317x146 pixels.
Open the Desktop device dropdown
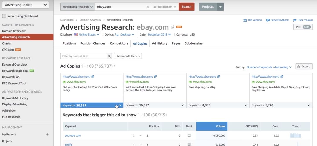127,35
